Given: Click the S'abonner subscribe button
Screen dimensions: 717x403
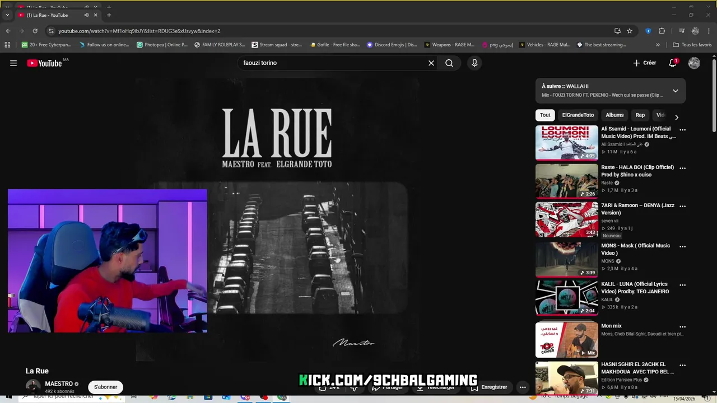Looking at the screenshot, I should click(x=105, y=387).
